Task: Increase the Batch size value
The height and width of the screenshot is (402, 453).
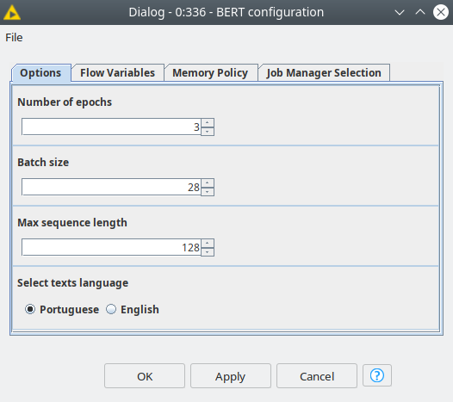Action: (208, 182)
